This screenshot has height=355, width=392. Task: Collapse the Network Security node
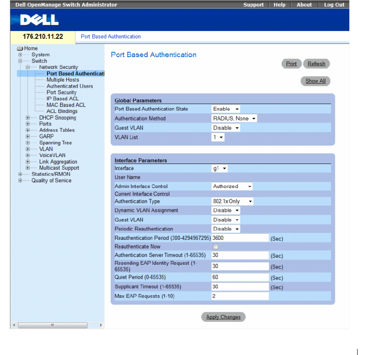pyautogui.click(x=28, y=67)
